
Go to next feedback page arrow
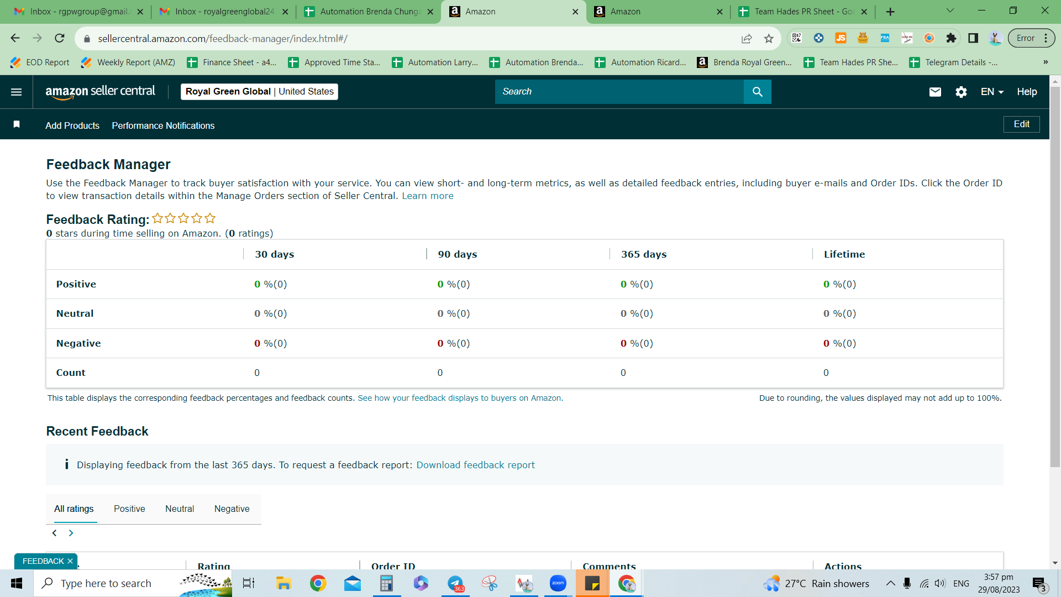(71, 533)
